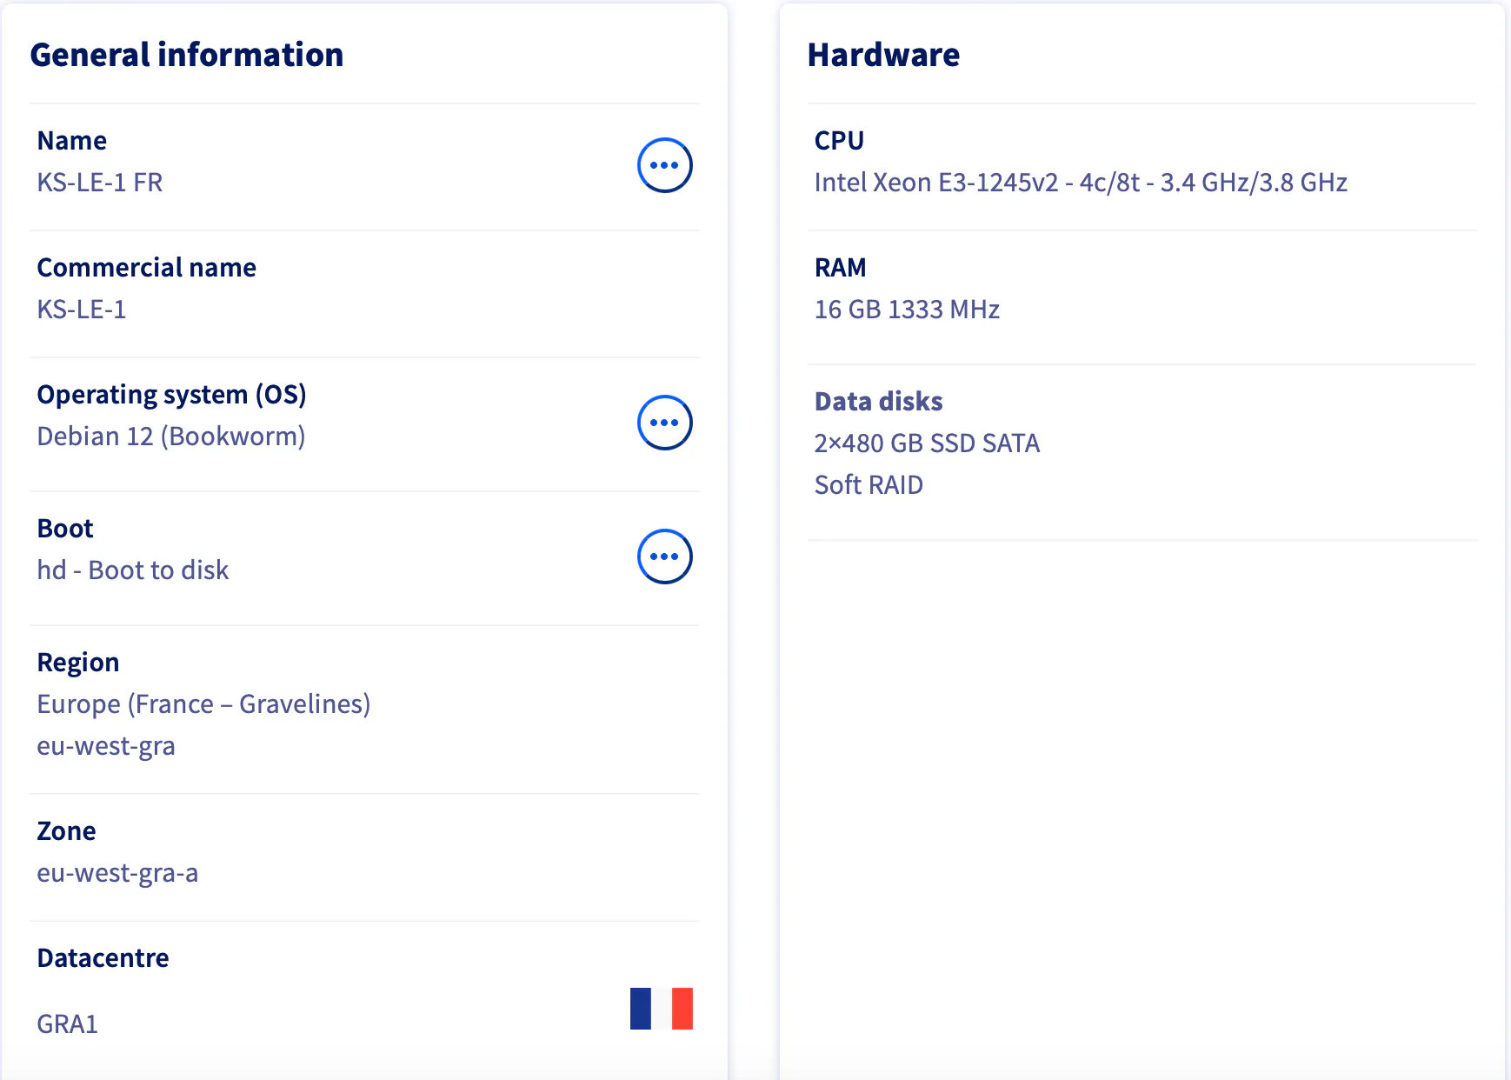Click the hd - Boot to disk value
1511x1080 pixels.
(133, 570)
